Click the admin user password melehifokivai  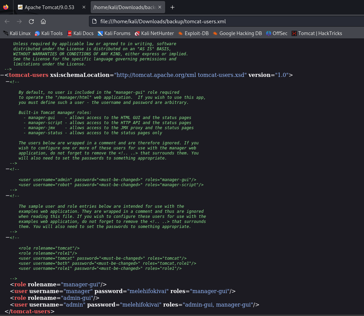pyautogui.click(x=142, y=305)
